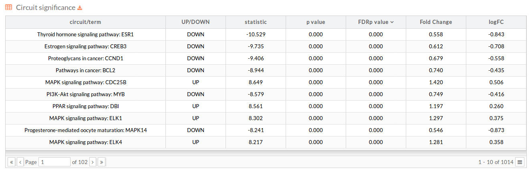Select the PPAR signaling pathway: DBI row
530x172 pixels.
click(x=266, y=107)
